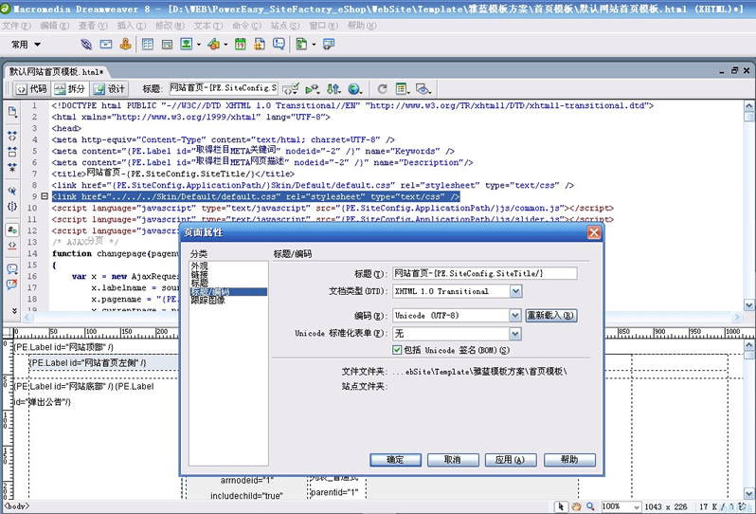Open the 文件(F) menu
Viewport: 756px width, 514px height.
pyautogui.click(x=16, y=25)
